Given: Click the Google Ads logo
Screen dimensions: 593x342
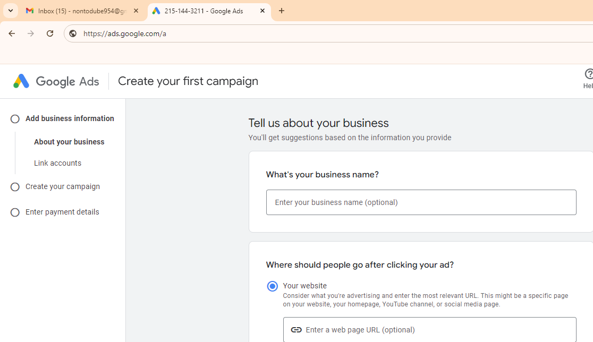Looking at the screenshot, I should (56, 81).
